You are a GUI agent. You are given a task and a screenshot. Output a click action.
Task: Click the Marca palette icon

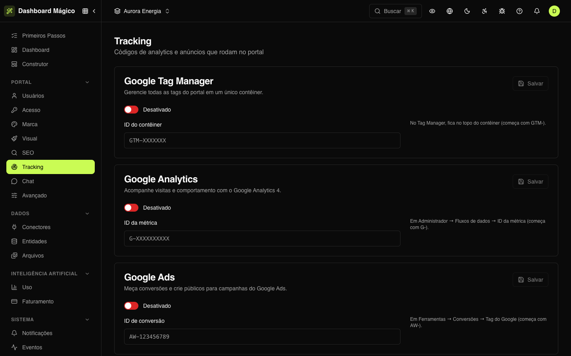pos(14,124)
